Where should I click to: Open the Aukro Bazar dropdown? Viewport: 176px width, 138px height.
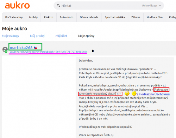[x=151, y=6]
